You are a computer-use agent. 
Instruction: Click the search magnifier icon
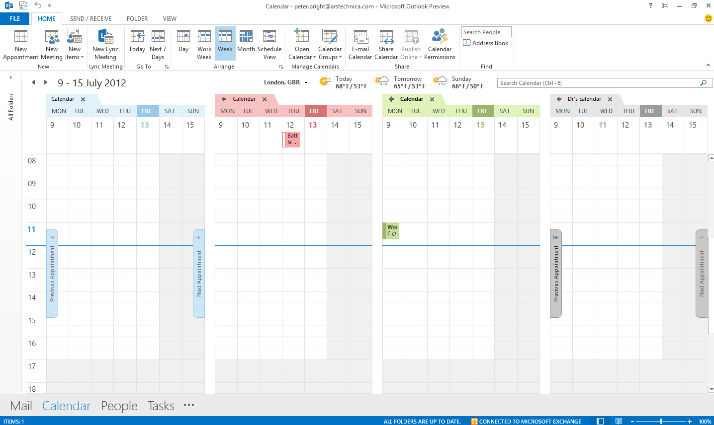703,83
